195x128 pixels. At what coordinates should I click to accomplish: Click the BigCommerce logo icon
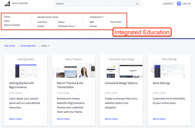(7, 3)
